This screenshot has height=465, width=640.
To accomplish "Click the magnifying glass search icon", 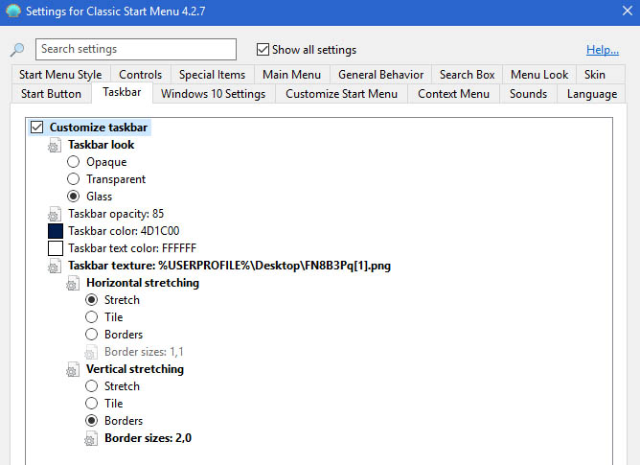I will tap(17, 50).
